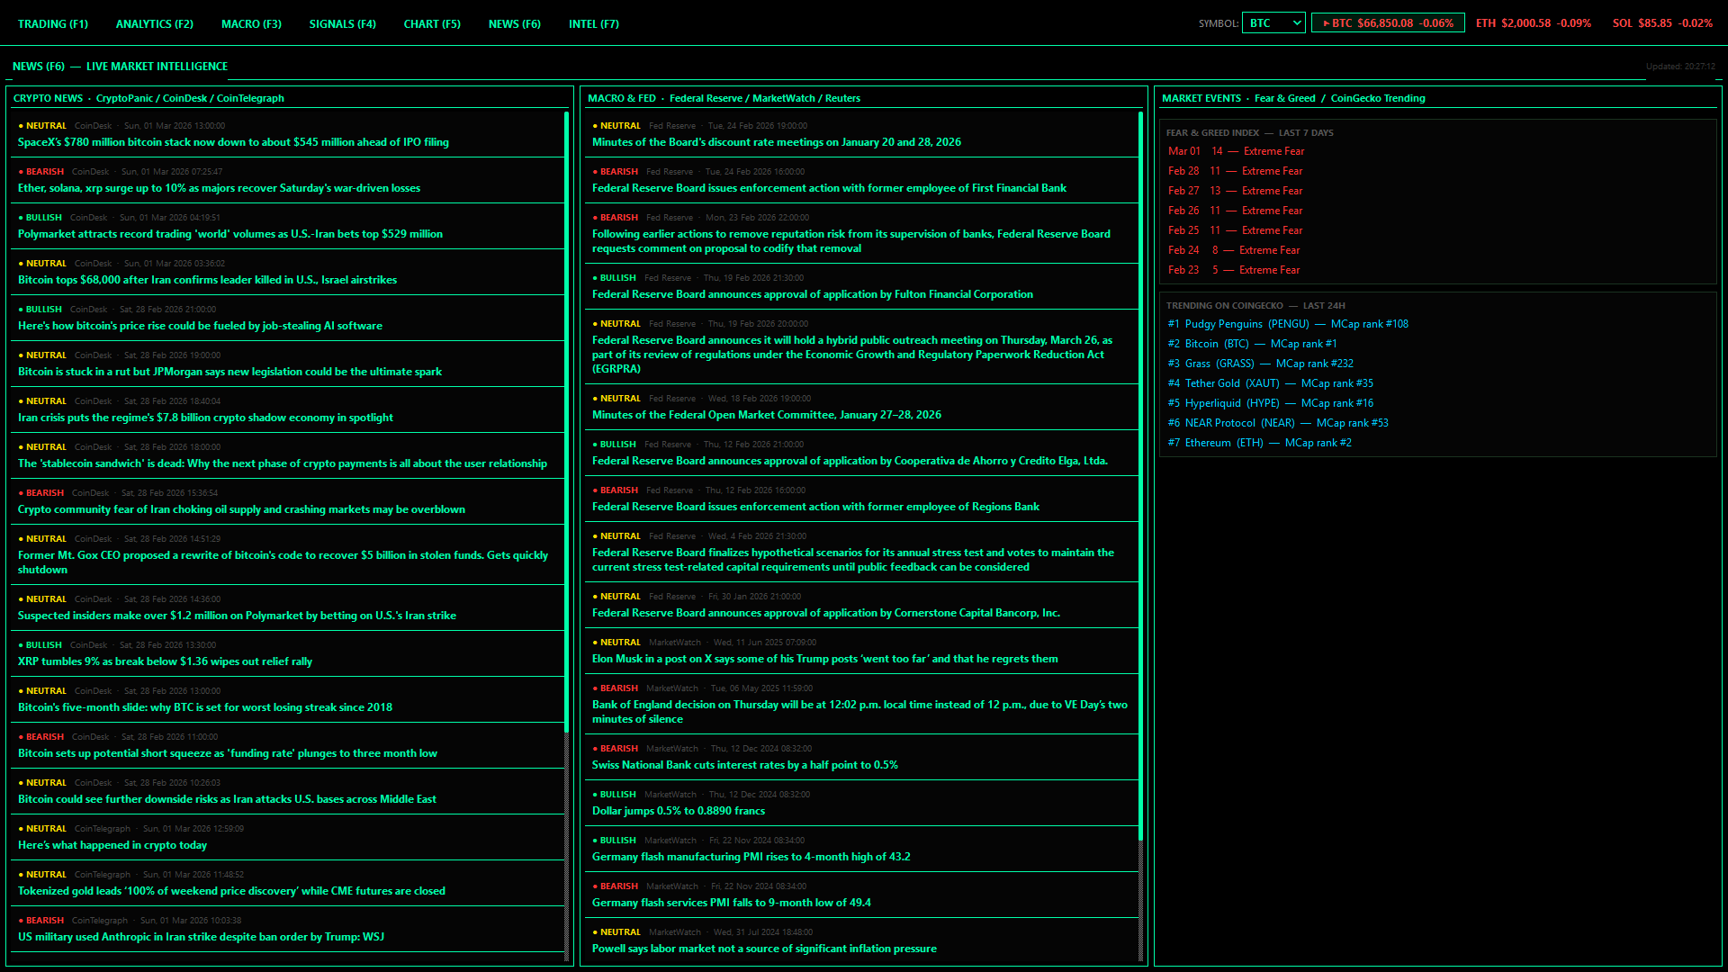
Task: Open Fulton Financial Corporation approval headline
Action: (x=812, y=294)
